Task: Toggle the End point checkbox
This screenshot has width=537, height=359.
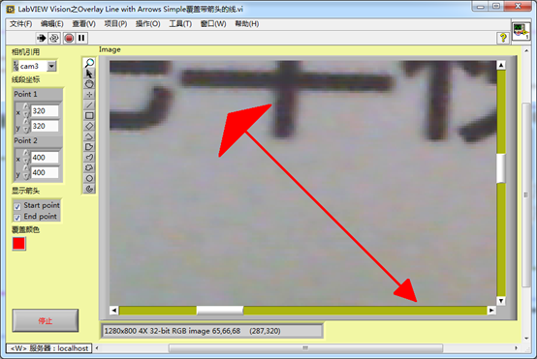Action: [x=17, y=218]
